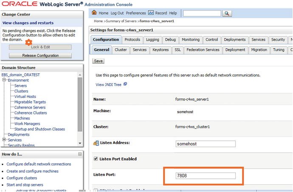Switch to the SSL sub-tab

177,50
